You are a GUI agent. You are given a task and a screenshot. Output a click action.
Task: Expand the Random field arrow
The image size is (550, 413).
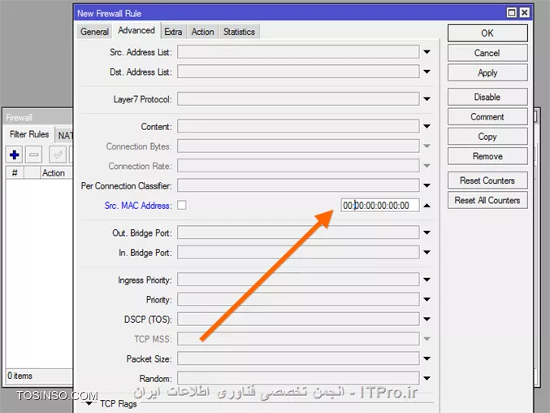click(427, 378)
